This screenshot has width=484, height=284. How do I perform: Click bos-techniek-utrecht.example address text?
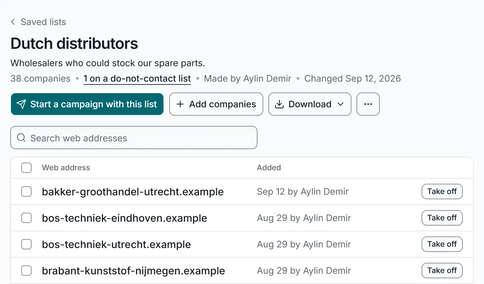click(x=116, y=244)
